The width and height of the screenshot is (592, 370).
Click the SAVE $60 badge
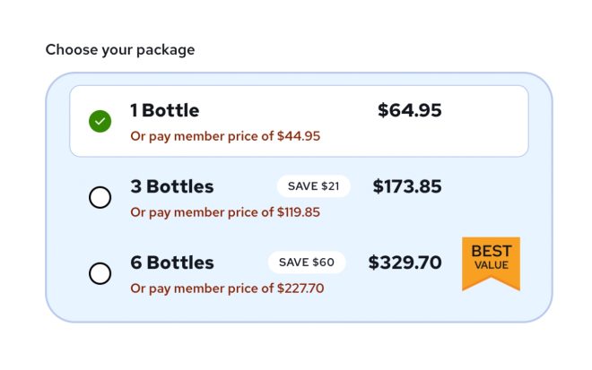coord(307,262)
